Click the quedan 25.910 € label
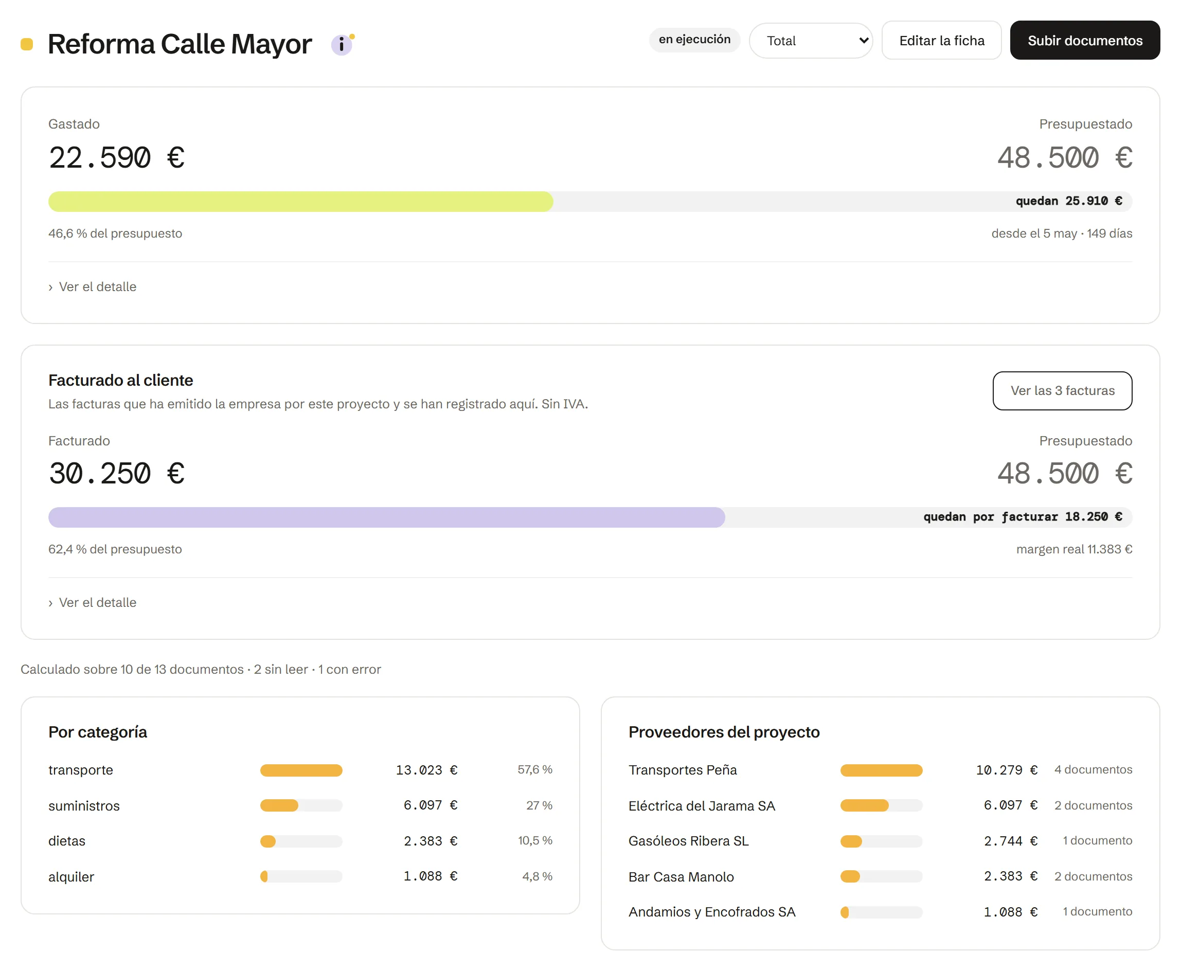Image resolution: width=1181 pixels, height=970 pixels. [x=1069, y=201]
